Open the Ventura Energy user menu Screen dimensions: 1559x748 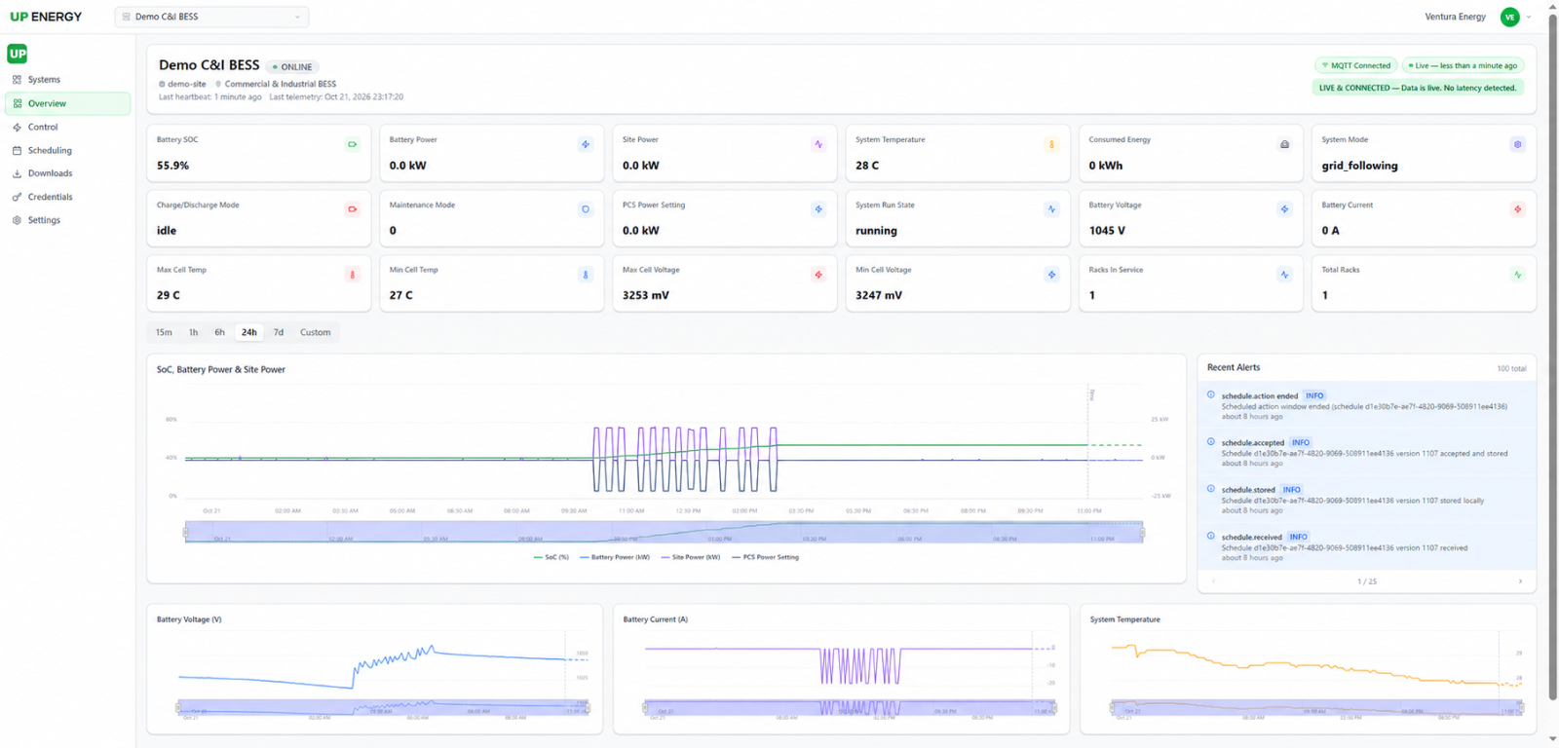point(1477,17)
